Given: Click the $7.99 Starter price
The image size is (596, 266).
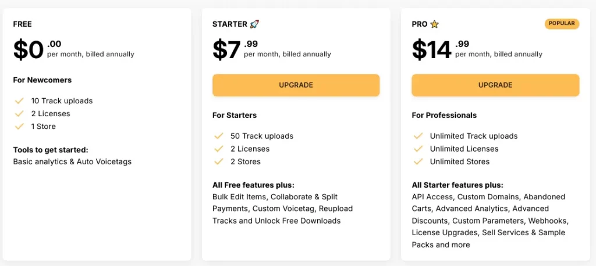Looking at the screenshot, I should pyautogui.click(x=235, y=50).
